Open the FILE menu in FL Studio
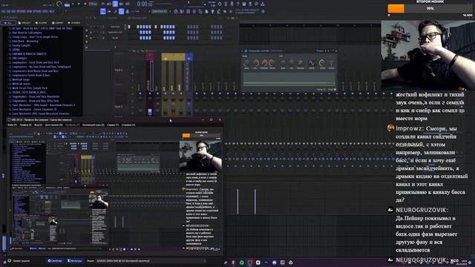Viewport: 475px width, 267px height. pos(3,11)
